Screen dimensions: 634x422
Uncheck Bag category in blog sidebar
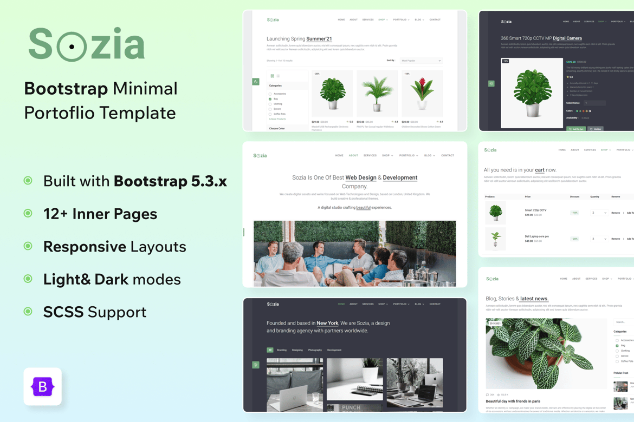point(617,346)
